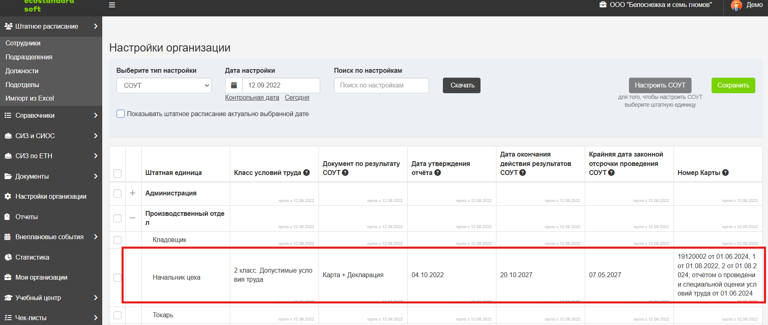
Task: Click help icon next to Дата утверждения отчёта
Action: pos(438,173)
